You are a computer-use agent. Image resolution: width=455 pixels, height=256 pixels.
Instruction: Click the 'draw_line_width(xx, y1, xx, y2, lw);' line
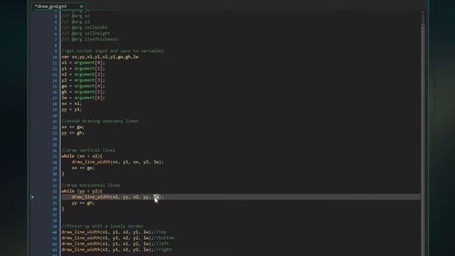click(x=118, y=162)
